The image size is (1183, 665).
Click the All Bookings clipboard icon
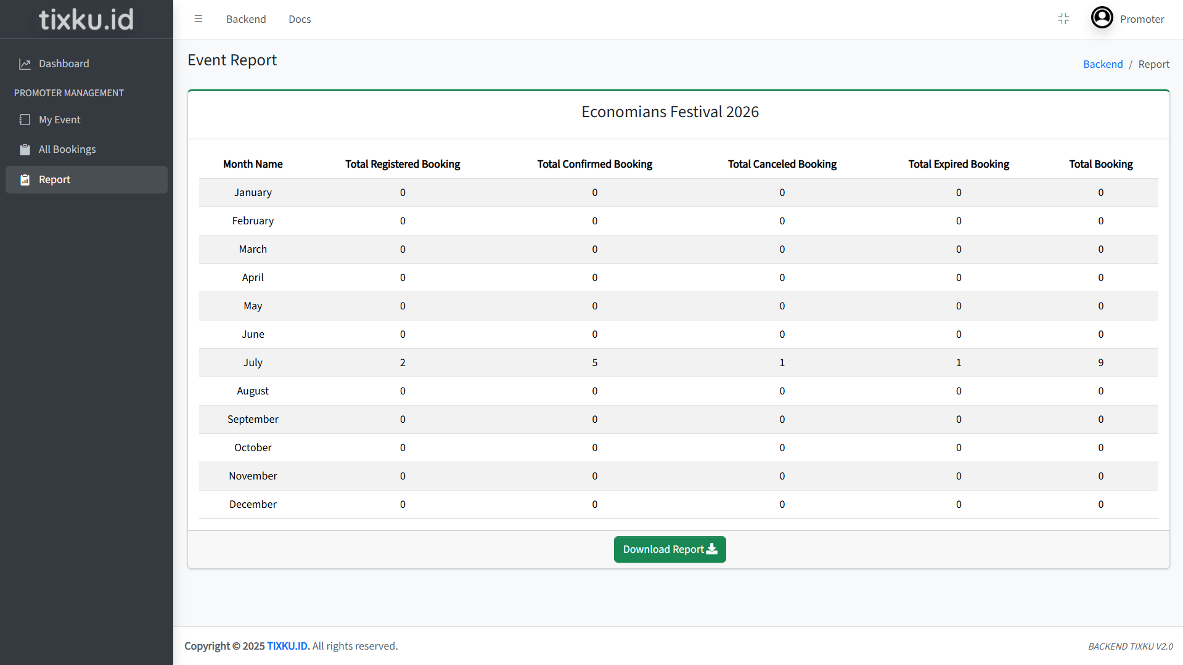25,150
